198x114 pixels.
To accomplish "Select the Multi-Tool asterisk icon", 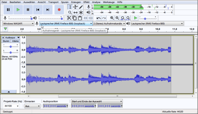I will pyautogui.click(x=81, y=12).
